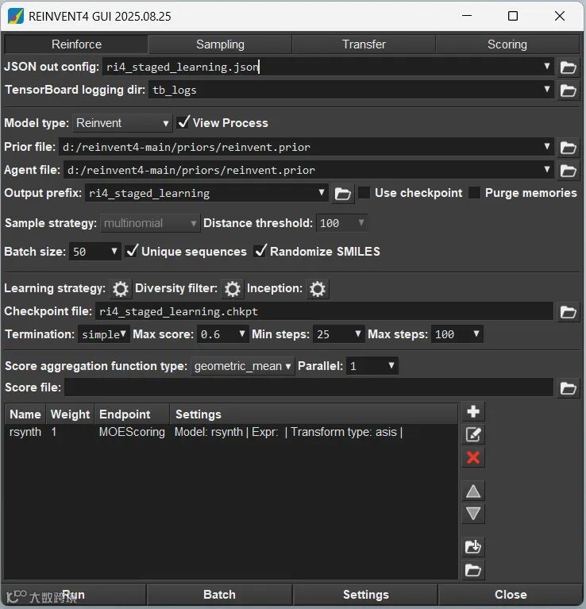
Task: Switch to the Scoring tab
Action: [507, 44]
